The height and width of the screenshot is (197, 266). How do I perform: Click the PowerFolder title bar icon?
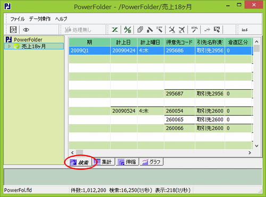[x=7, y=6]
